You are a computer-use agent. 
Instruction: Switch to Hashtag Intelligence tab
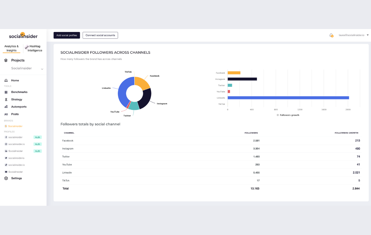(x=35, y=48)
